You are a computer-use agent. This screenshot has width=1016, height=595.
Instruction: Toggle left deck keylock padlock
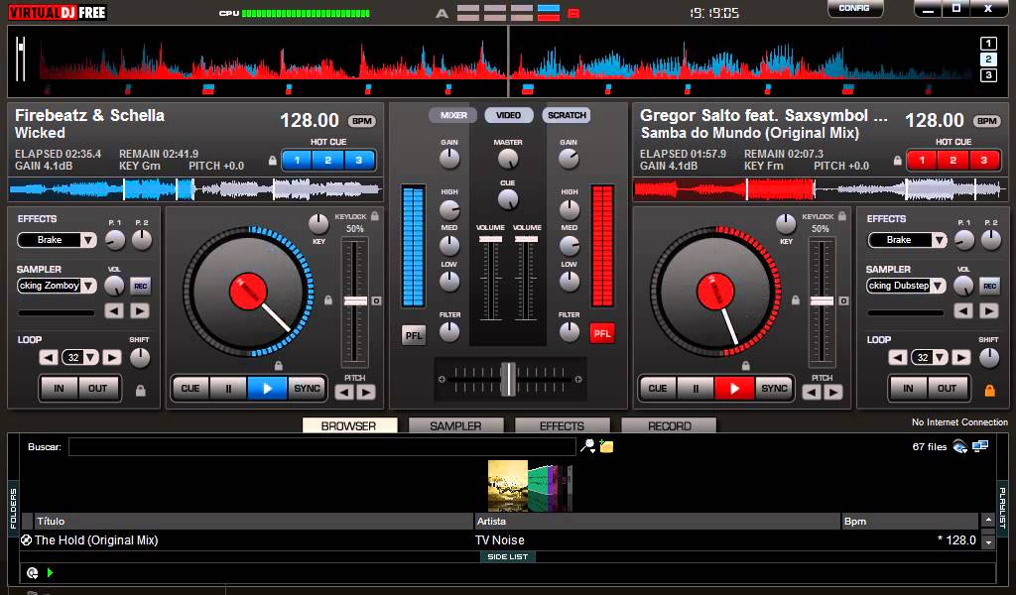click(374, 216)
